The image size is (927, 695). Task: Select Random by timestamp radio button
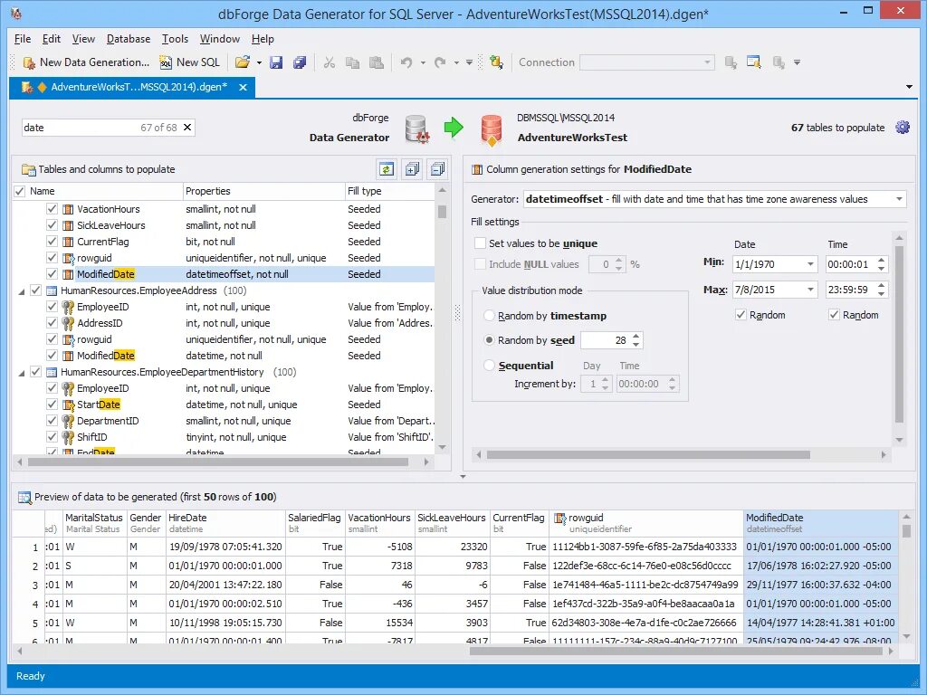click(490, 316)
